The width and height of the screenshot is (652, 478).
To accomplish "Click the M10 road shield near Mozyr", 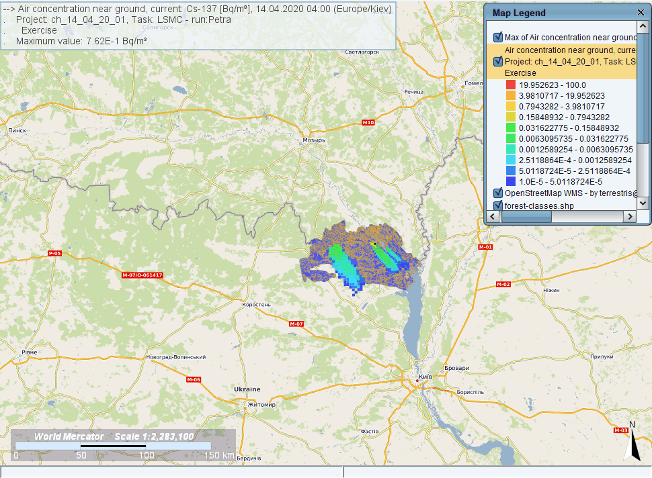I will point(368,123).
